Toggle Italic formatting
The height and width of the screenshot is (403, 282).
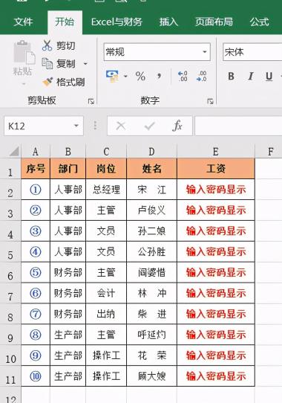[x=250, y=76]
